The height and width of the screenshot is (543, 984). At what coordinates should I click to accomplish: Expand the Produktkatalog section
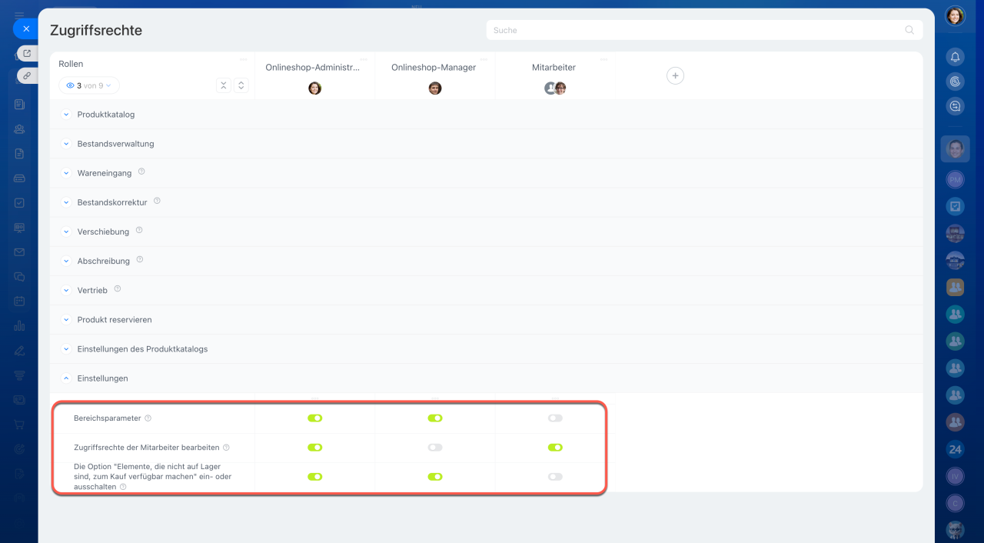tap(66, 115)
